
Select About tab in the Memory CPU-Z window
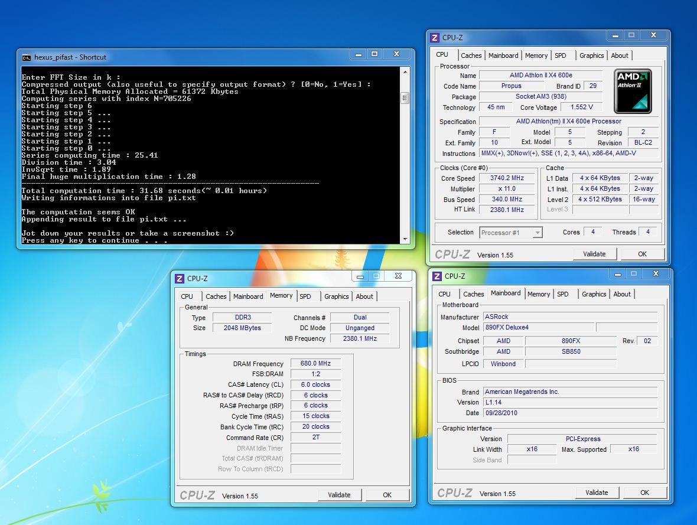pyautogui.click(x=364, y=296)
